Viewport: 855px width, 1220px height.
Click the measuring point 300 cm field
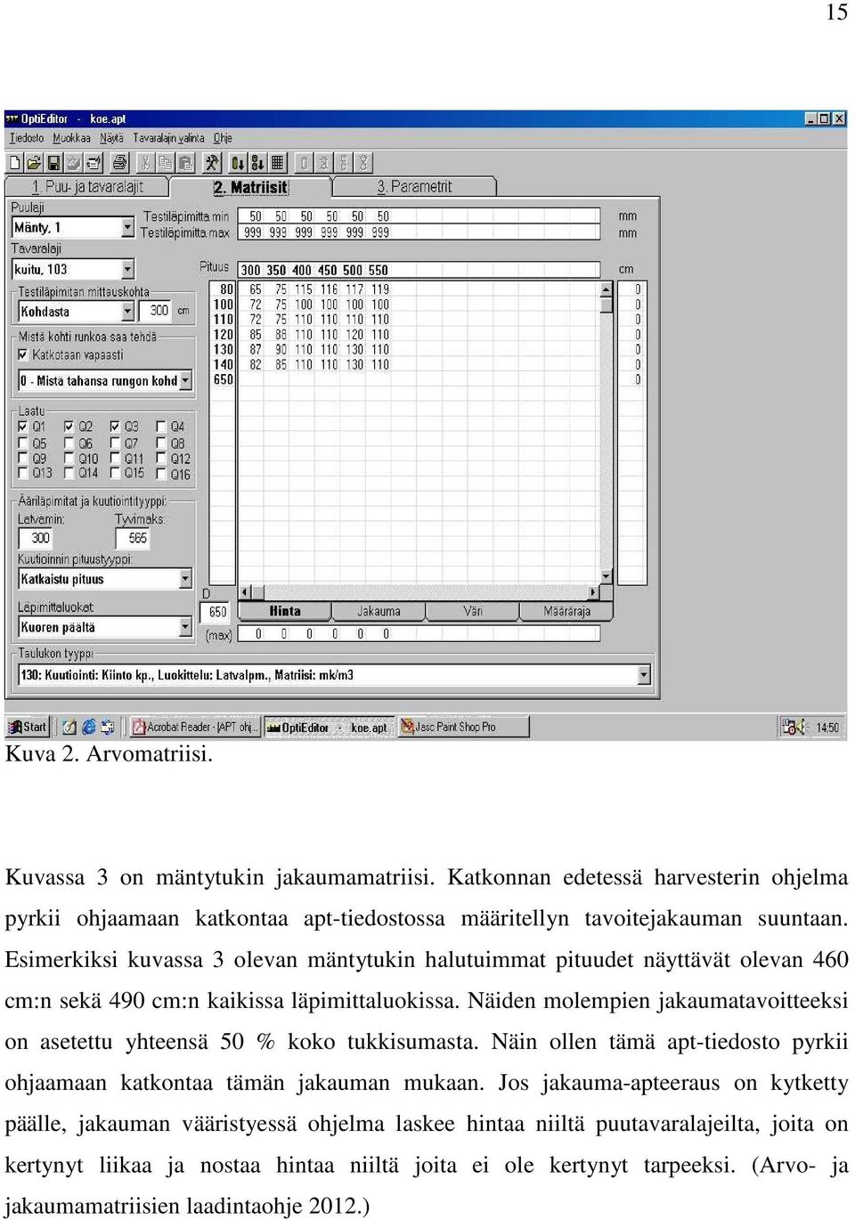pos(156,311)
